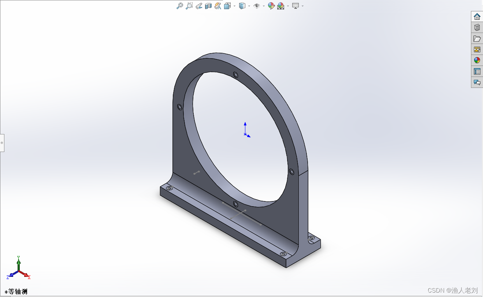This screenshot has width=483, height=297.
Task: Click the blue Z axis of the triad
Action: coord(12,275)
